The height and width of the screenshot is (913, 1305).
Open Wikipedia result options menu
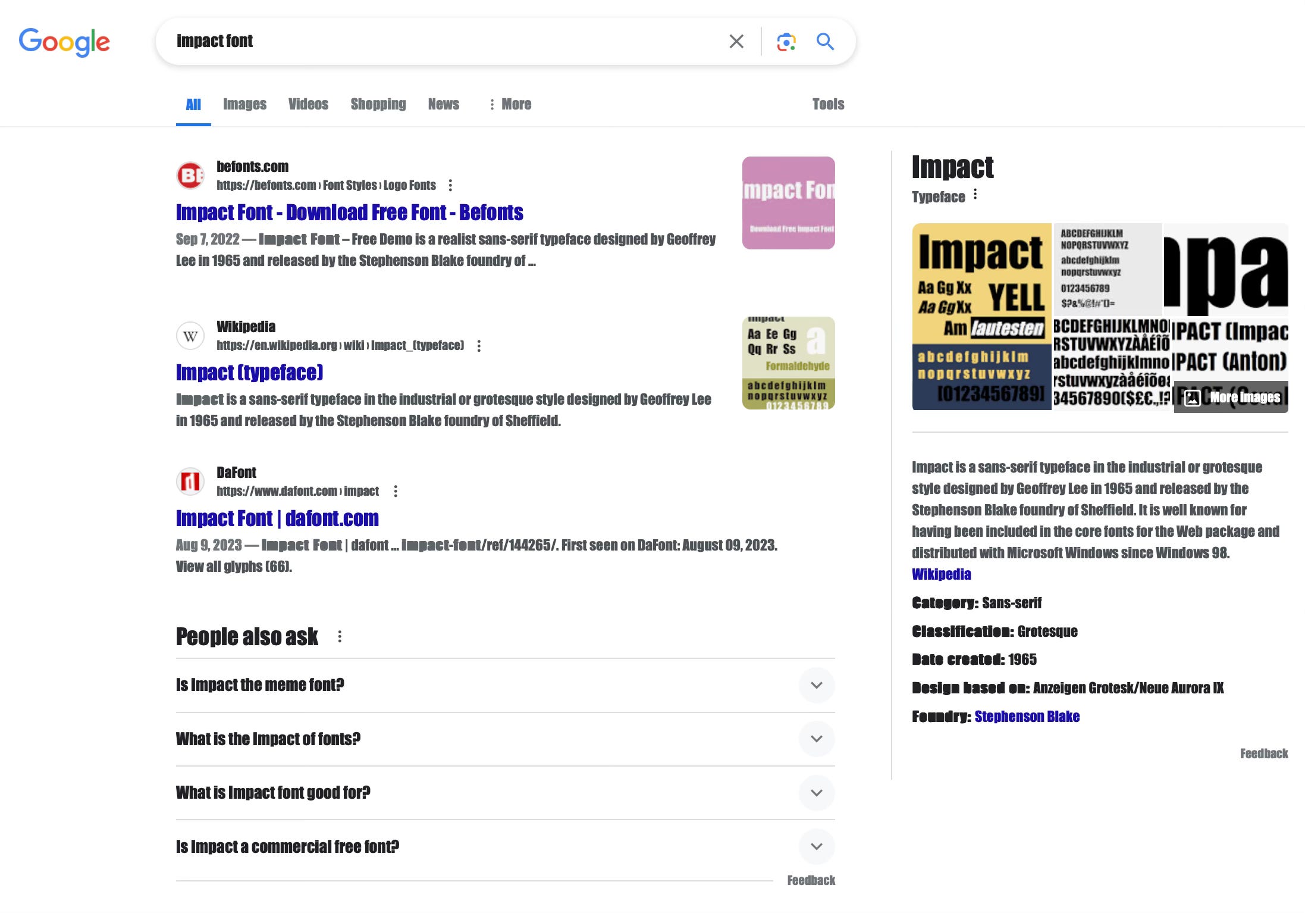(x=479, y=346)
